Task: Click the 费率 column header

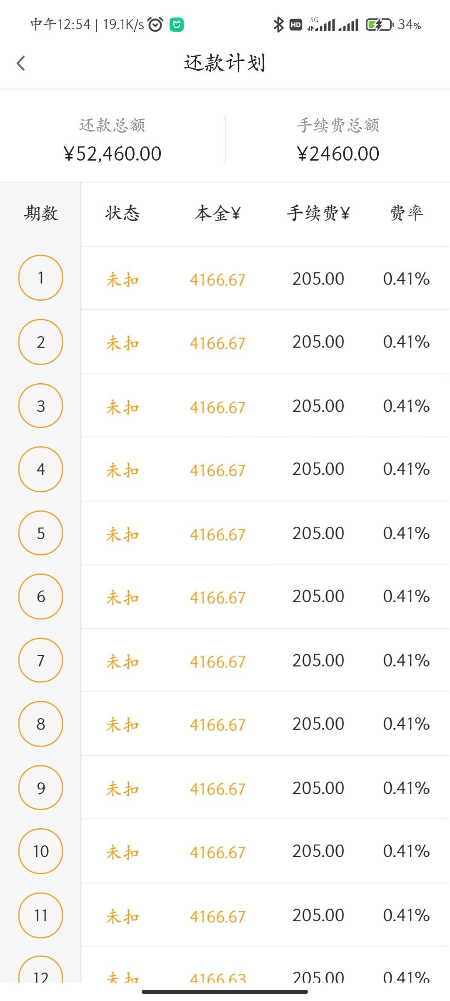Action: tap(407, 214)
